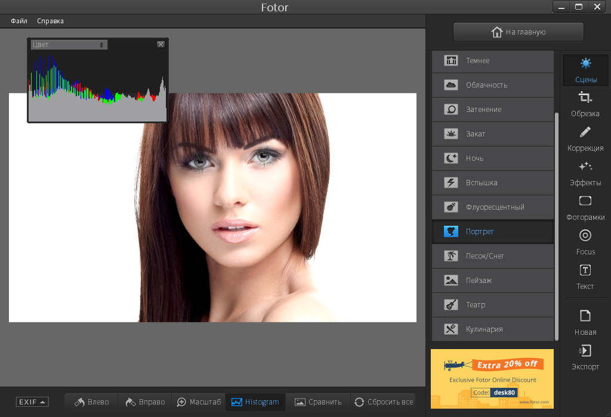Click the scenes list scrollbar
The height and width of the screenshot is (417, 611).
pyautogui.click(x=557, y=226)
